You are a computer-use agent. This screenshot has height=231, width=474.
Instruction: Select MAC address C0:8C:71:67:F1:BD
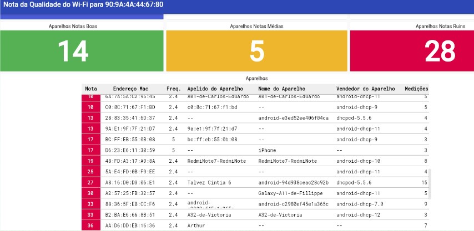[130, 107]
